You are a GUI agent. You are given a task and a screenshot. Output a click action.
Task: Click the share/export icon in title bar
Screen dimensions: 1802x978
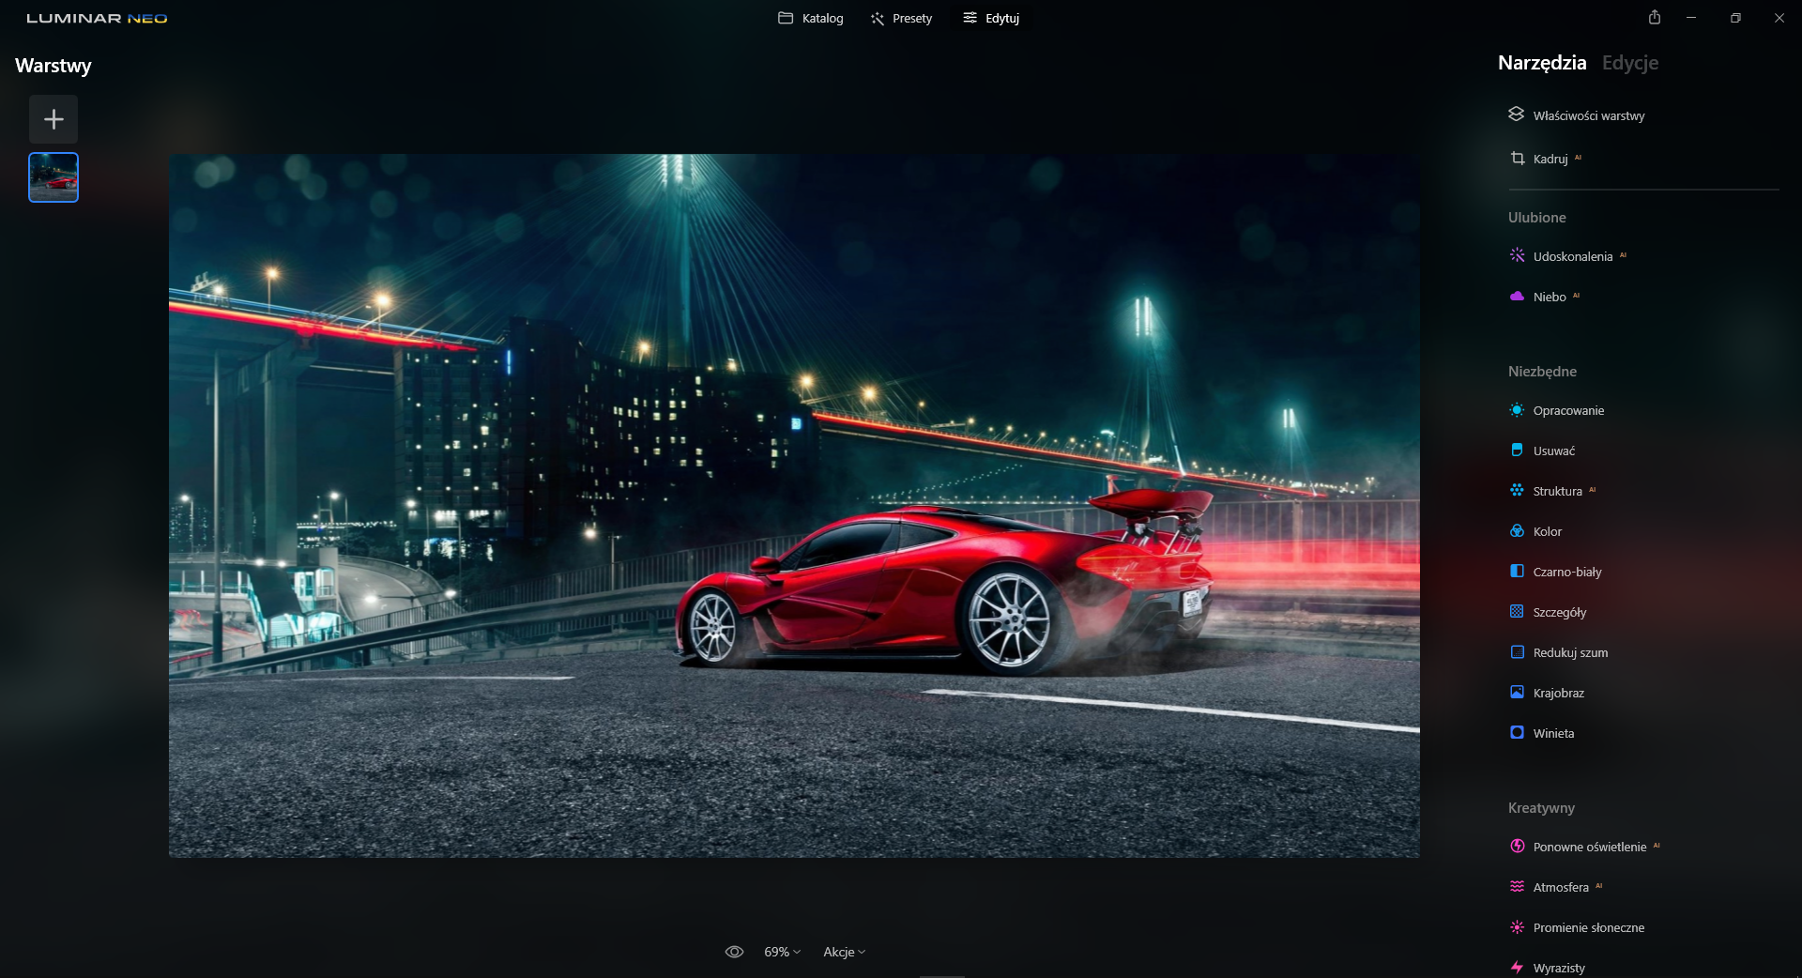[x=1655, y=17]
